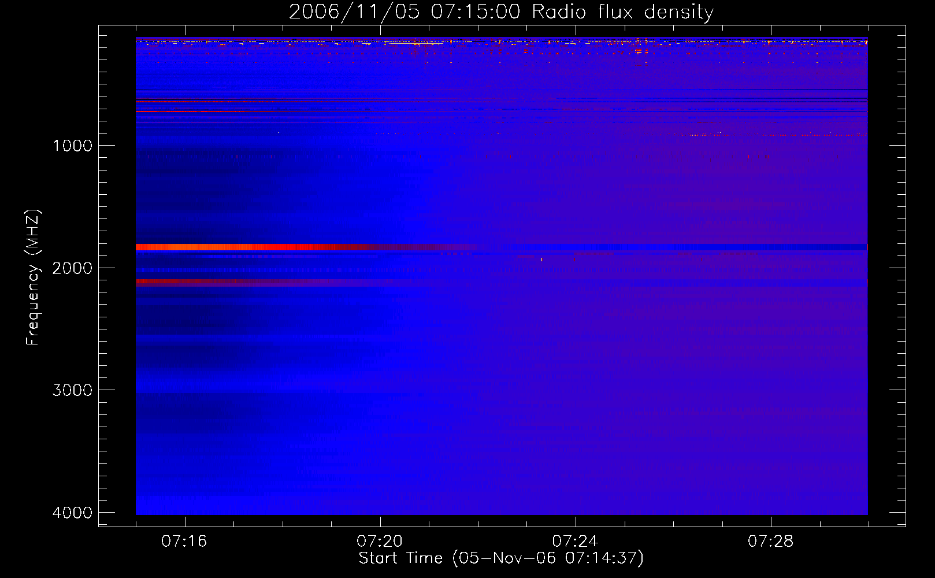Click the 07:16 time tick label
Screen dimensions: 935x578
pyautogui.click(x=184, y=542)
